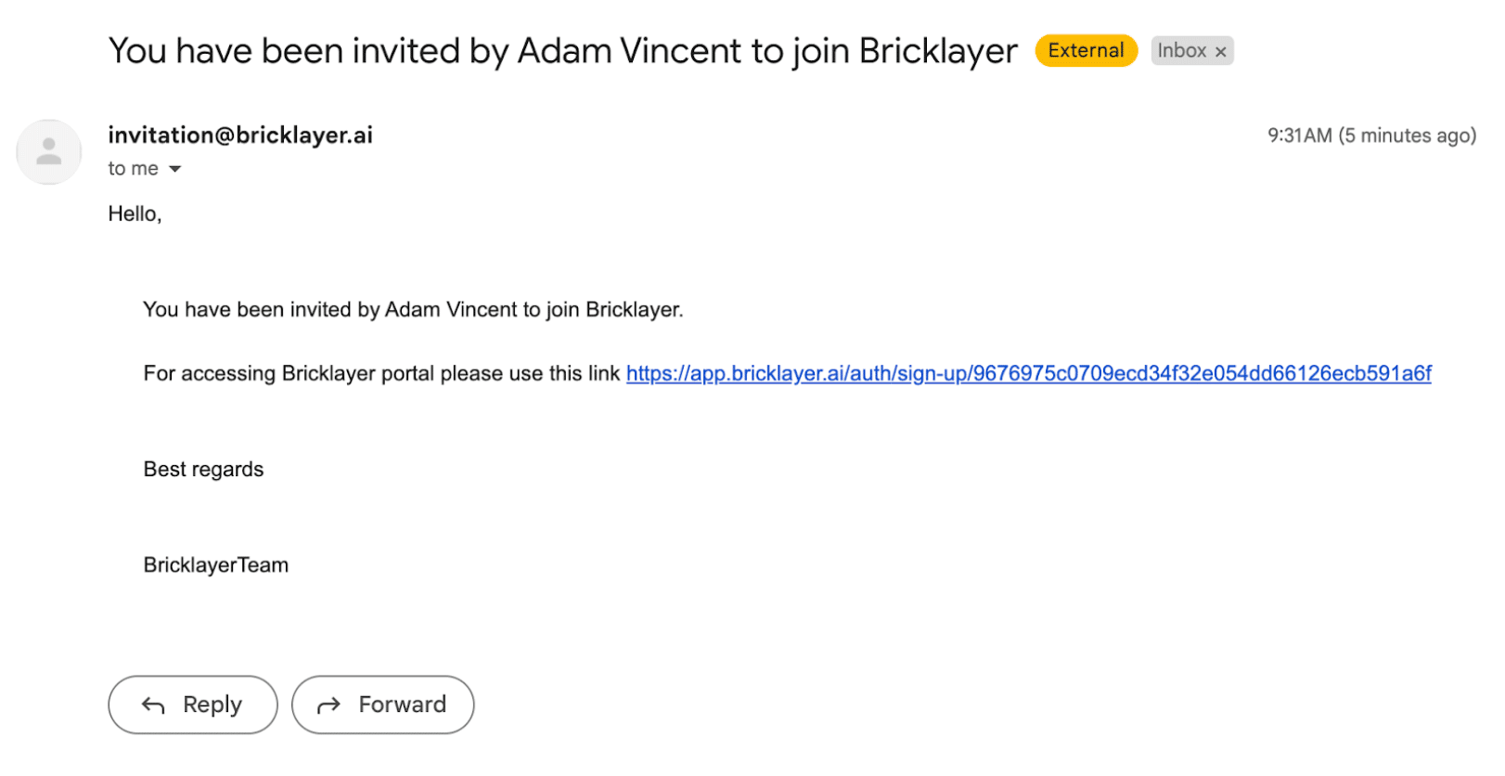Click the "(5 minutes ago)" text
This screenshot has width=1505, height=776.
1407,136
